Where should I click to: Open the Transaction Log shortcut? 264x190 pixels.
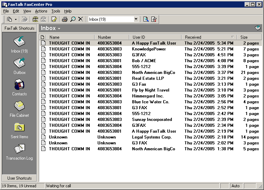(19, 152)
